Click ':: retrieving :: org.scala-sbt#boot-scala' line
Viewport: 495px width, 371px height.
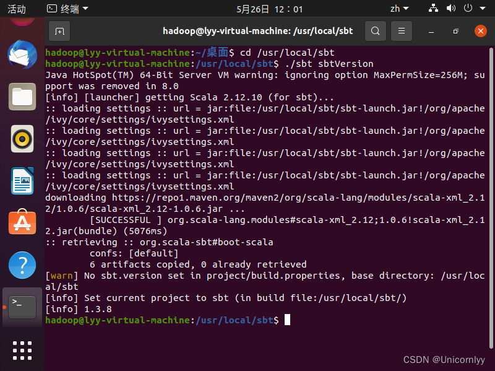point(159,242)
